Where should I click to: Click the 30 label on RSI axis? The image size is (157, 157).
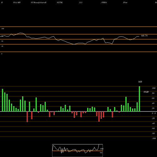click(2, 46)
